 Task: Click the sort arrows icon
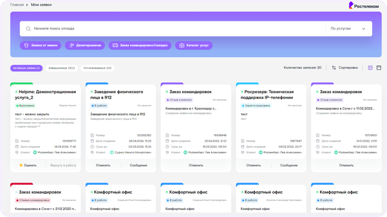[334, 68]
